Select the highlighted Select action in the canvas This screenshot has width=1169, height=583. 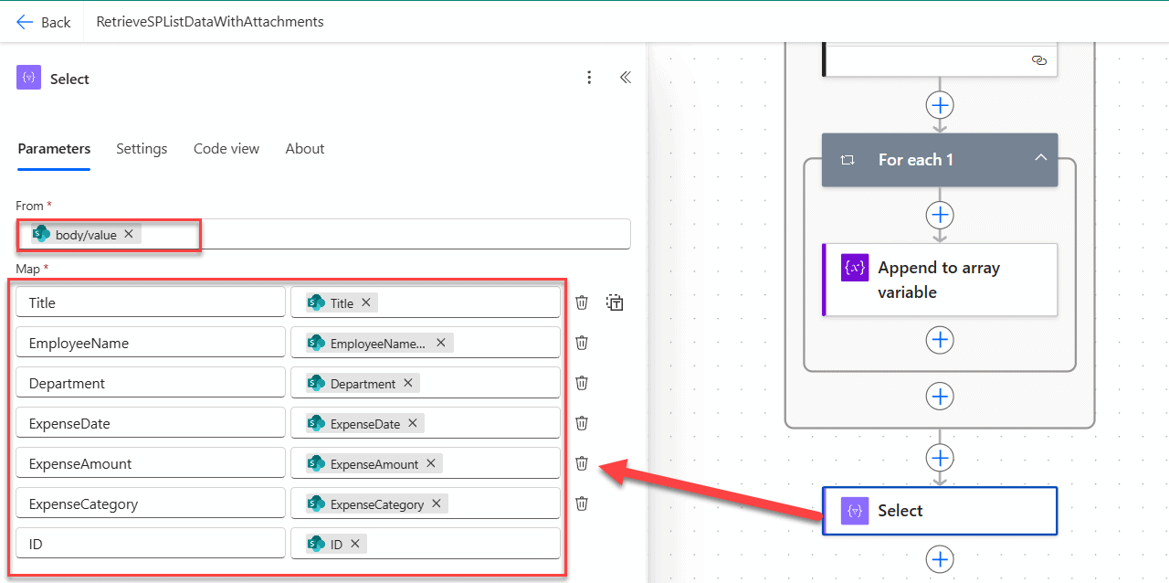pos(940,510)
